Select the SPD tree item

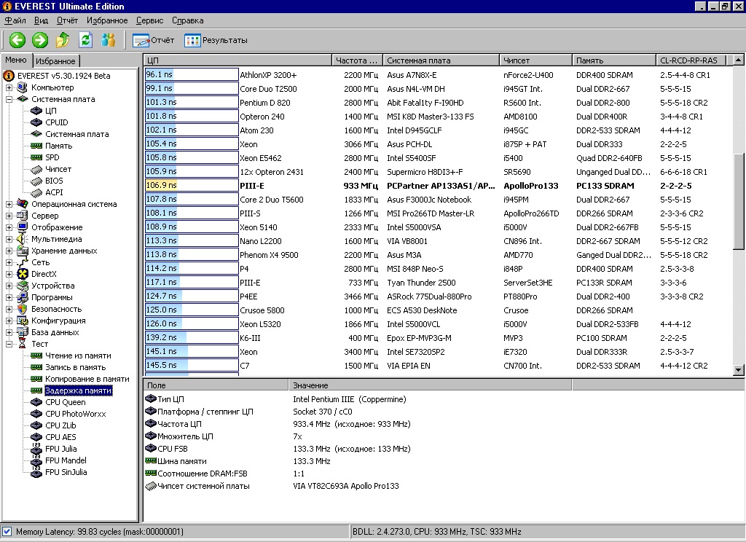click(52, 157)
